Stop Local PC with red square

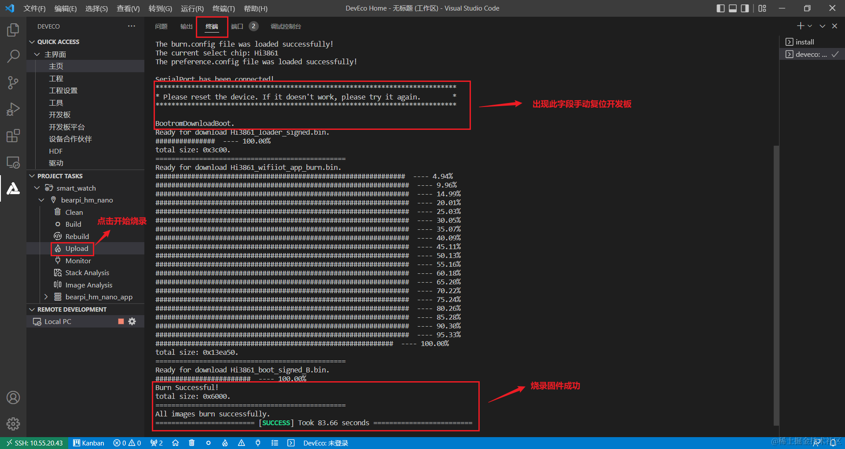click(121, 321)
